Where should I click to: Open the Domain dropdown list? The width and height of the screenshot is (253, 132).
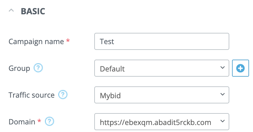coord(161,122)
